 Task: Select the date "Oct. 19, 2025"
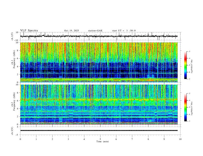(x=72, y=31)
